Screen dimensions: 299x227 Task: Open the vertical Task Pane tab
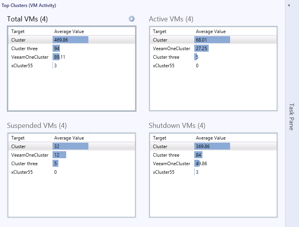tap(291, 117)
